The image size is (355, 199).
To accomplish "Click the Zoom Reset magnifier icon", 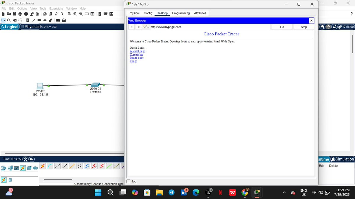I will [75, 14].
